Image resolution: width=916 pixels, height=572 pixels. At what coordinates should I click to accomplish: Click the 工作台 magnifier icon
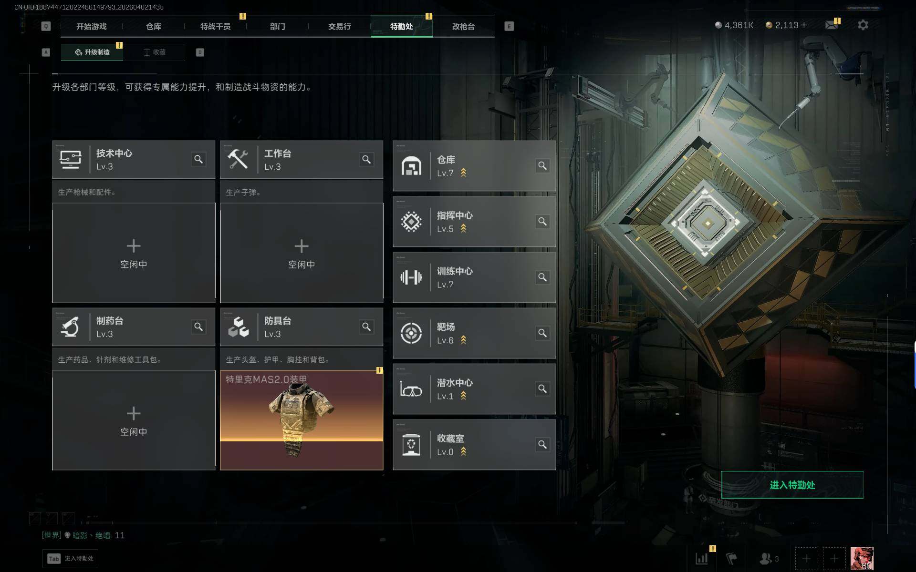[366, 159]
